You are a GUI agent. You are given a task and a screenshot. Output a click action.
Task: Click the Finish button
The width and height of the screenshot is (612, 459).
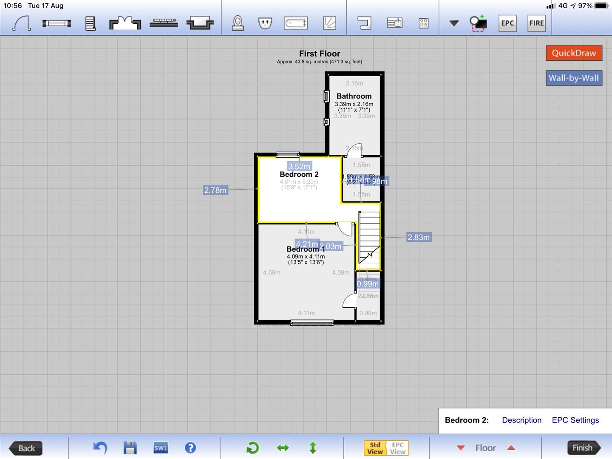click(583, 448)
